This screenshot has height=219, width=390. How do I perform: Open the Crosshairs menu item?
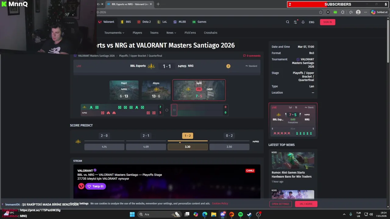coord(211,33)
